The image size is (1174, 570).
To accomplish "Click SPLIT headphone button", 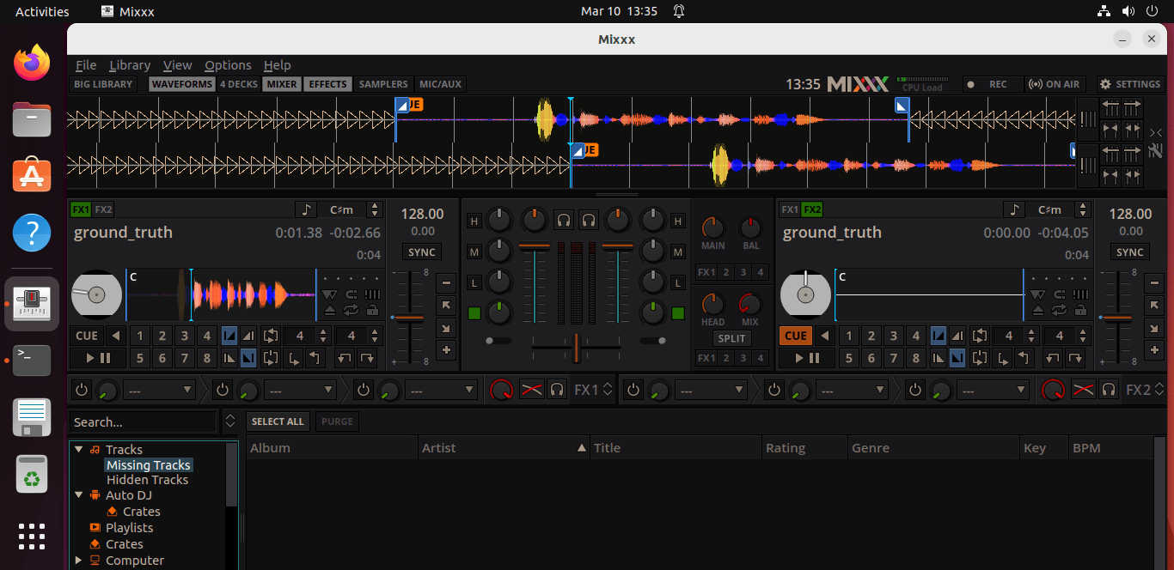I will point(732,338).
